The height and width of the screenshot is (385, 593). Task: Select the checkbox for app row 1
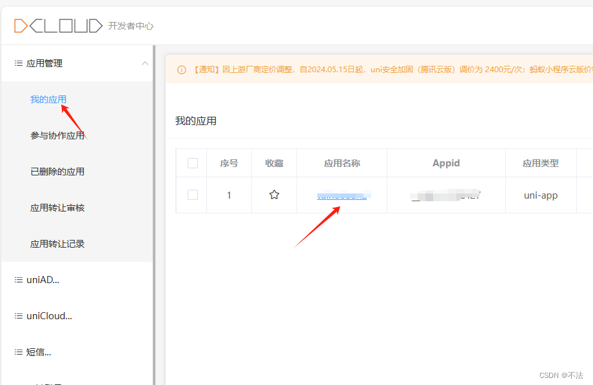[191, 194]
